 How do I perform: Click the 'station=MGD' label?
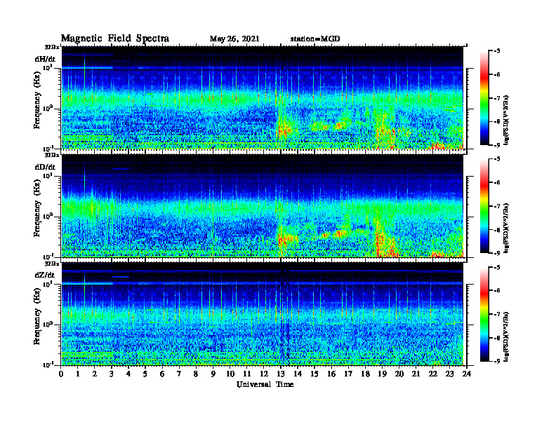click(315, 39)
